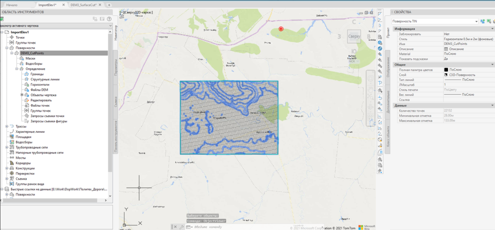Click the Маски surface icon in tree
Viewport: 495px width, 230px height.
(22, 58)
